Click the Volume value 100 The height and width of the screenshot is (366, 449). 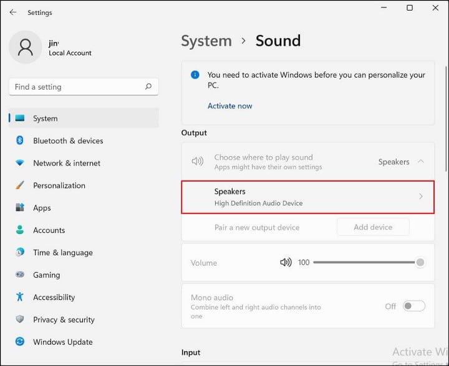pyautogui.click(x=304, y=262)
